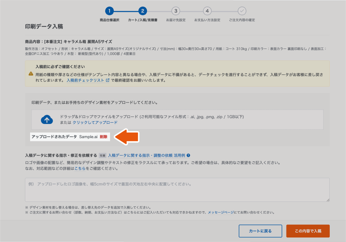Click the warning triangle icon
Image resolution: width=346 pixels, height=242 pixels.
(31, 74)
